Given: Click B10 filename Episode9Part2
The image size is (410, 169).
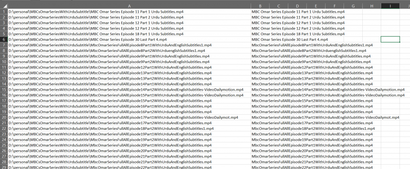Looking at the screenshot, I should [x=311, y=62].
